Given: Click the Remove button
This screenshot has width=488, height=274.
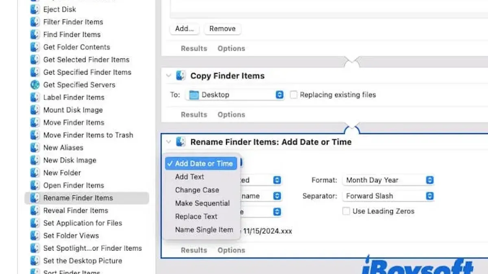Looking at the screenshot, I should click(222, 29).
